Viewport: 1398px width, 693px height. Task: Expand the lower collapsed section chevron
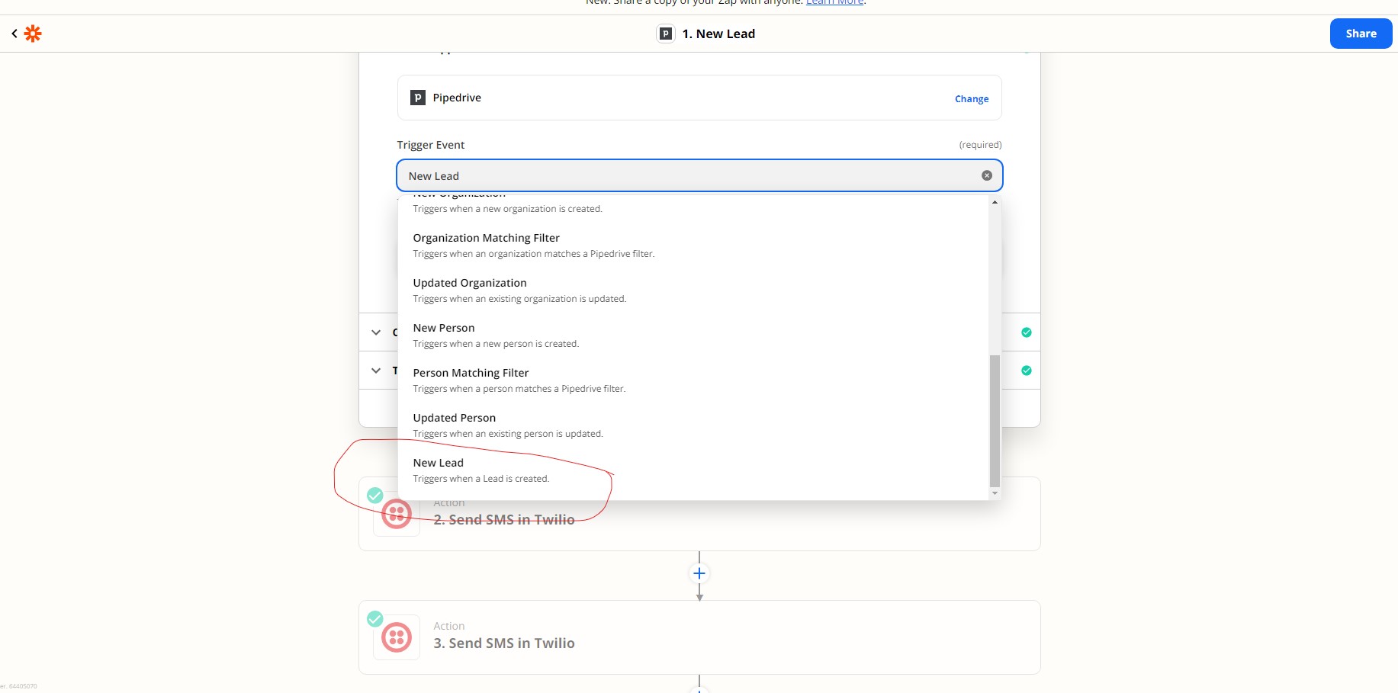click(376, 371)
